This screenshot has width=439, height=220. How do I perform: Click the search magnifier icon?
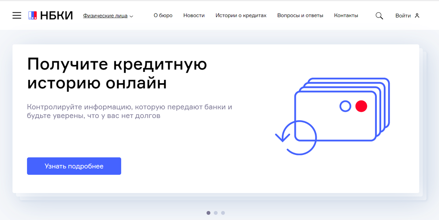[379, 16]
